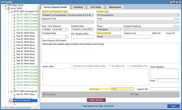Image resolution: width=182 pixels, height=110 pixels.
Task: Click the person icon beside Task ID 18440
Action: click(14, 57)
